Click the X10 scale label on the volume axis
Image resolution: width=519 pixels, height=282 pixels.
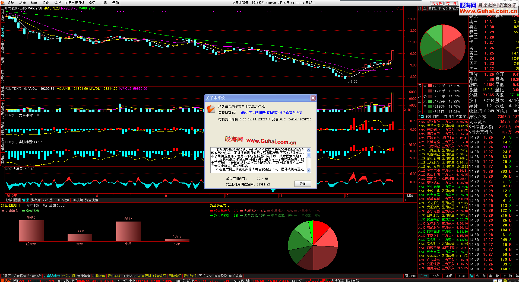407,110
